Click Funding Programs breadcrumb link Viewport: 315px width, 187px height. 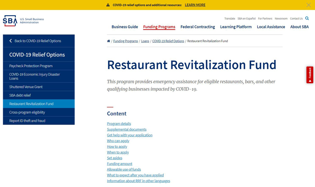coord(126,41)
